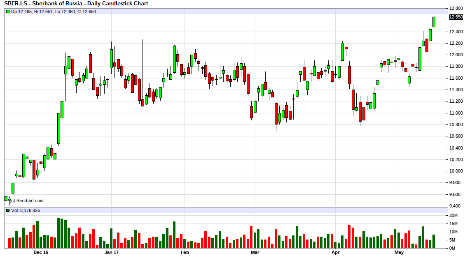Click the Mar date axis label

pos(255,252)
